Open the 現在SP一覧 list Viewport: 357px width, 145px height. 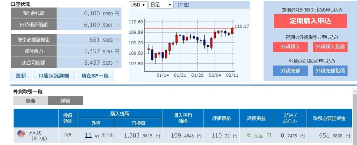coord(95,76)
